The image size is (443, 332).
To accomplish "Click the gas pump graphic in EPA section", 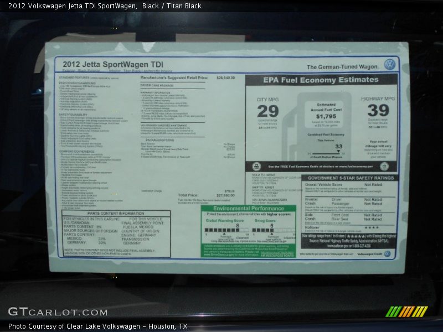I will pos(318,126).
